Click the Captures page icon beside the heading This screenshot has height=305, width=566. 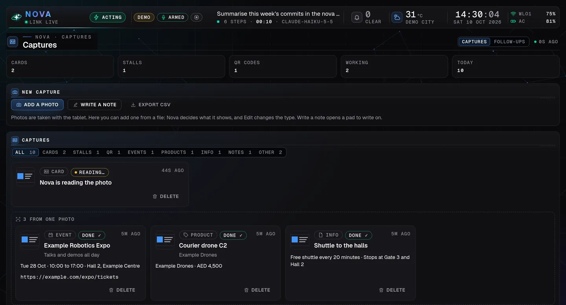13,41
